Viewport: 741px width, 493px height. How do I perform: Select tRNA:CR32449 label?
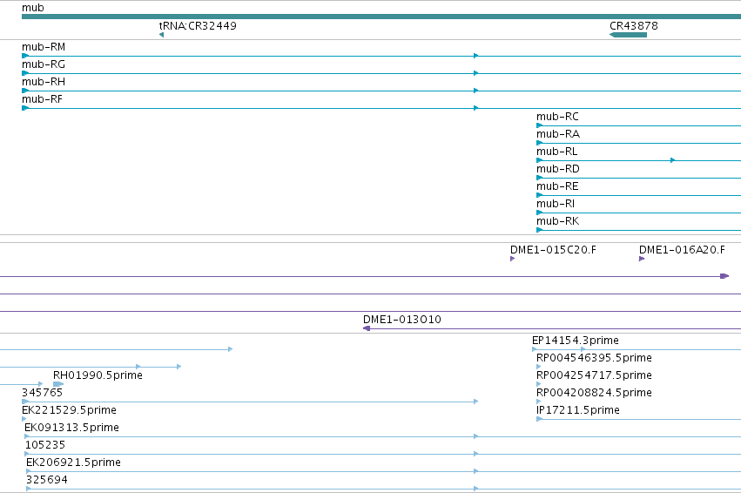click(198, 26)
